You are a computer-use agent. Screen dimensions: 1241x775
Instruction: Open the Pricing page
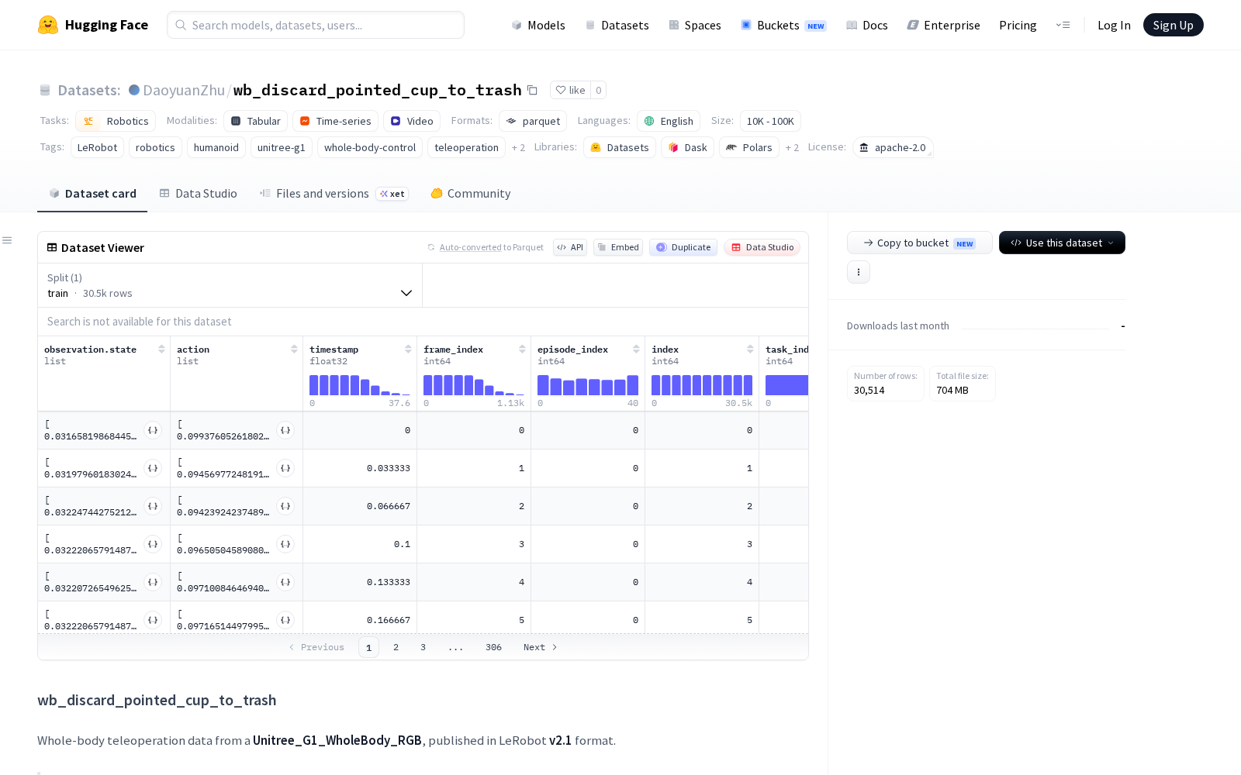(x=1018, y=25)
